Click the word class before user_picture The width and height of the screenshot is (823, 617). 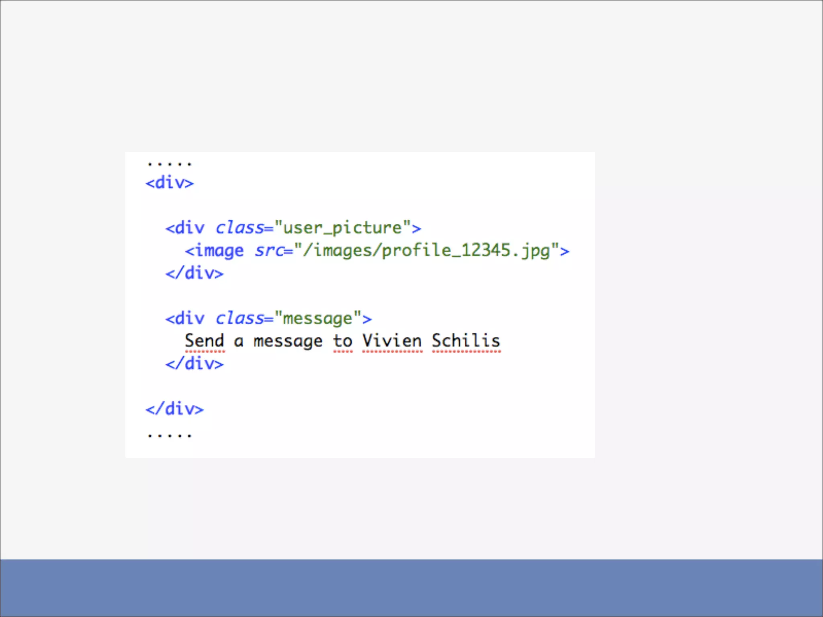tap(240, 228)
